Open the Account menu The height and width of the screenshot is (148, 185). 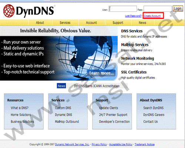click(91, 23)
